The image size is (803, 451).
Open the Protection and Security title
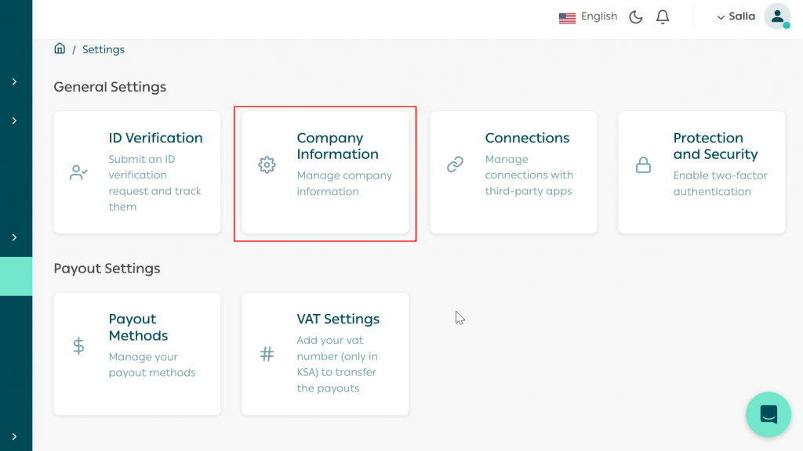tap(715, 146)
